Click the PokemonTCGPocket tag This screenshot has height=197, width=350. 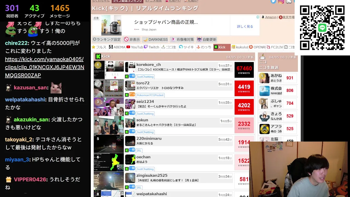click(x=150, y=95)
